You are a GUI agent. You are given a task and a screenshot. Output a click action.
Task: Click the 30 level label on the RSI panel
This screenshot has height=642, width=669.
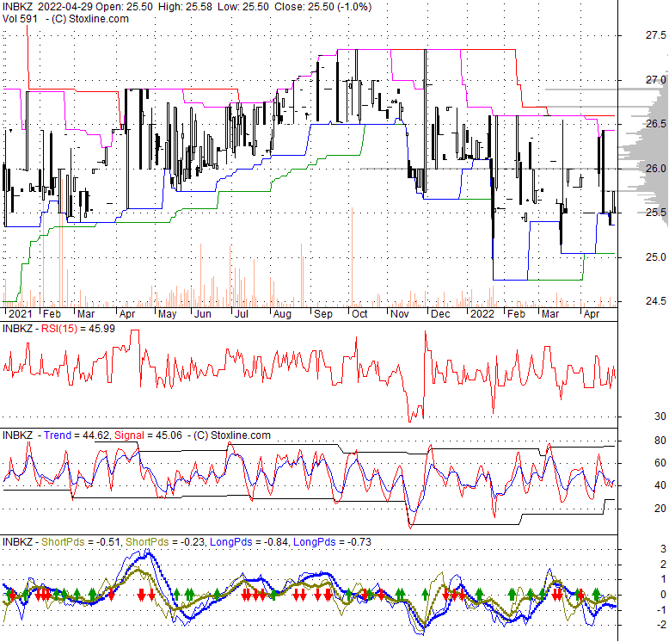[x=660, y=417]
